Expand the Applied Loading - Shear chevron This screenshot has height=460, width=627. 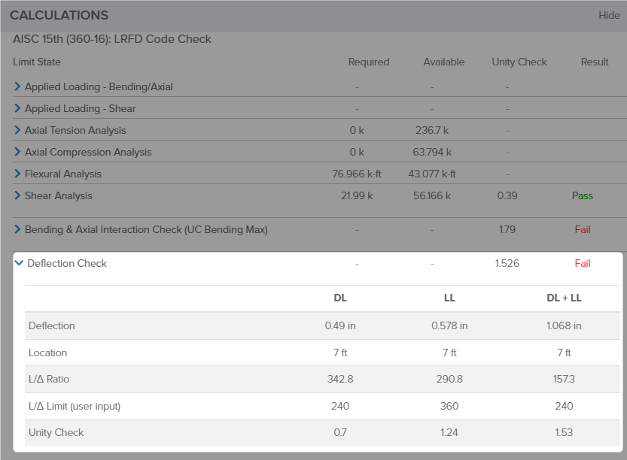pyautogui.click(x=18, y=108)
